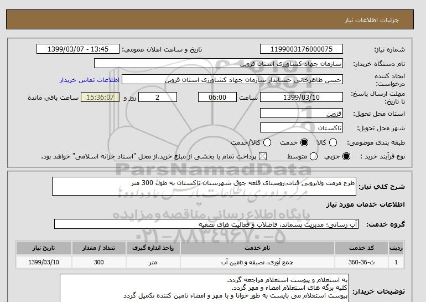This screenshot has width=426, height=302.
Task: Click the طبقه بندی موضوعی label
Action: pyautogui.click(x=376, y=142)
